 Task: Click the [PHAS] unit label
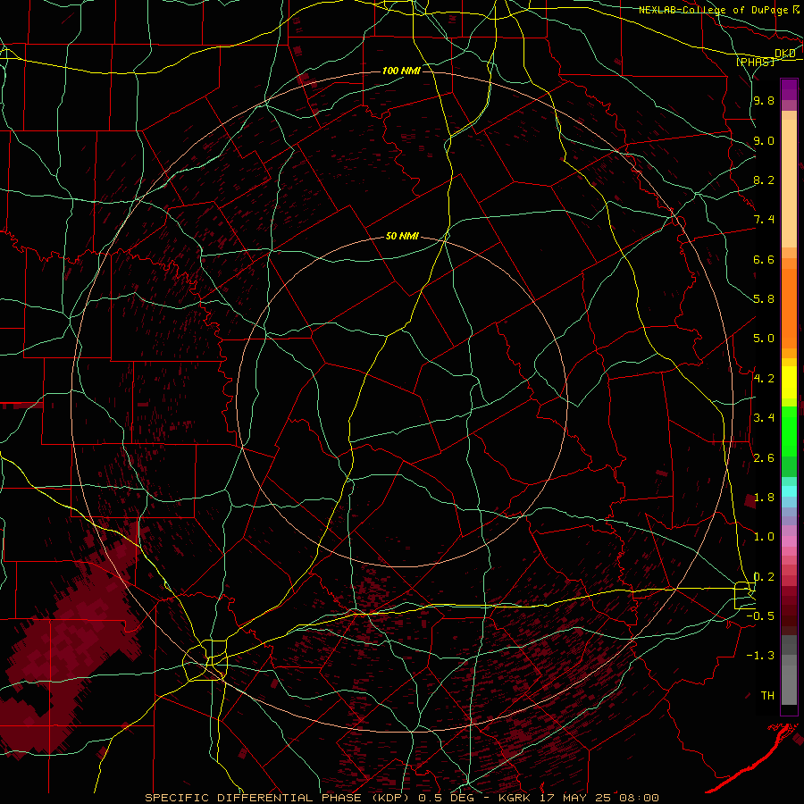tap(755, 62)
